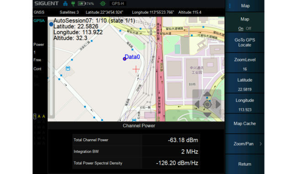The height and width of the screenshot is (174, 297).
Task: Open Map Cache menu item
Action: [x=244, y=124]
